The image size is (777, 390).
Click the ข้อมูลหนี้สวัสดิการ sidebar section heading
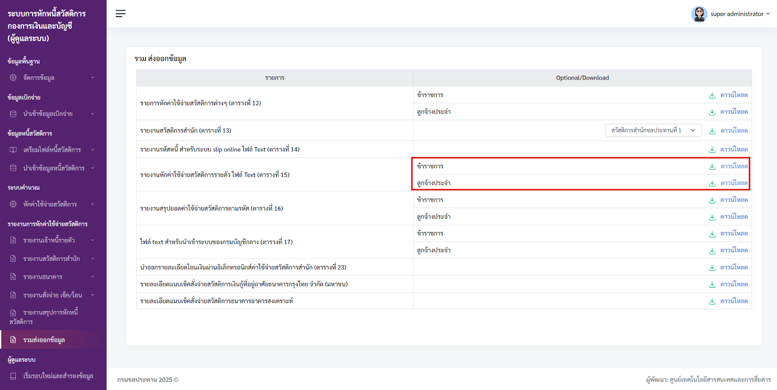click(30, 133)
